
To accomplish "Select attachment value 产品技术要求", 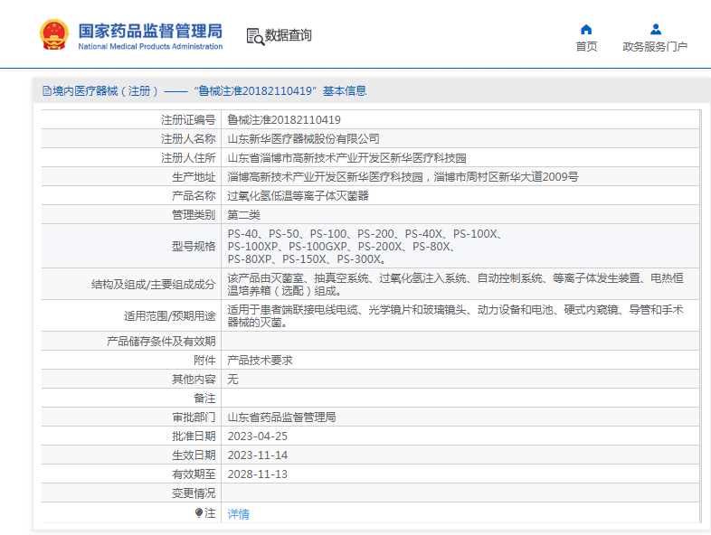I will pyautogui.click(x=260, y=361).
